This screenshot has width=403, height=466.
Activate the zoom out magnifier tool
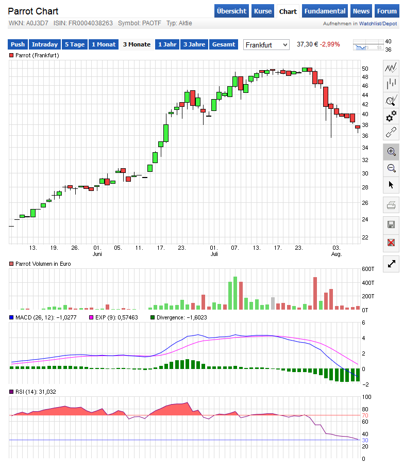(391, 168)
